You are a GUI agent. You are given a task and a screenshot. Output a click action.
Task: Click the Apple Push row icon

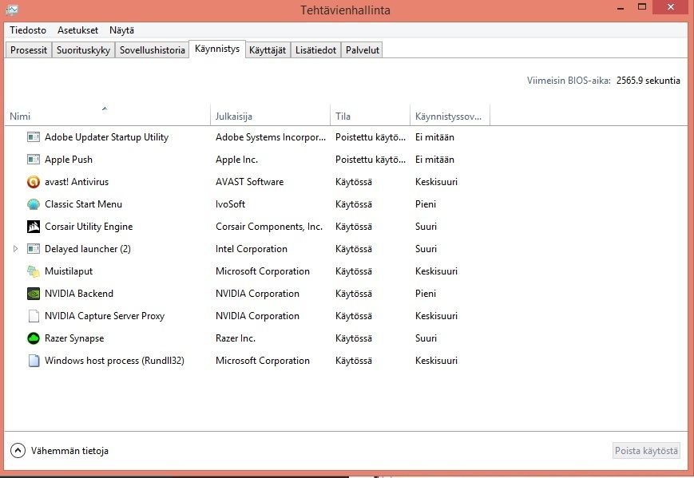pyautogui.click(x=34, y=159)
